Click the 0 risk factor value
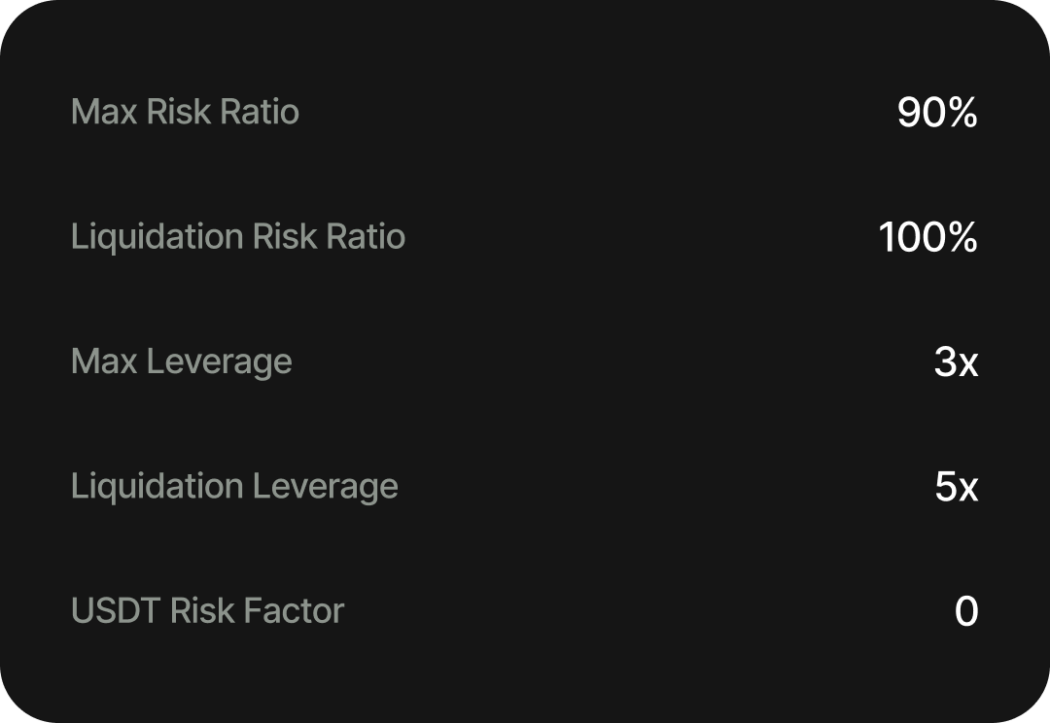Viewport: 1050px width, 723px height. pyautogui.click(x=966, y=611)
